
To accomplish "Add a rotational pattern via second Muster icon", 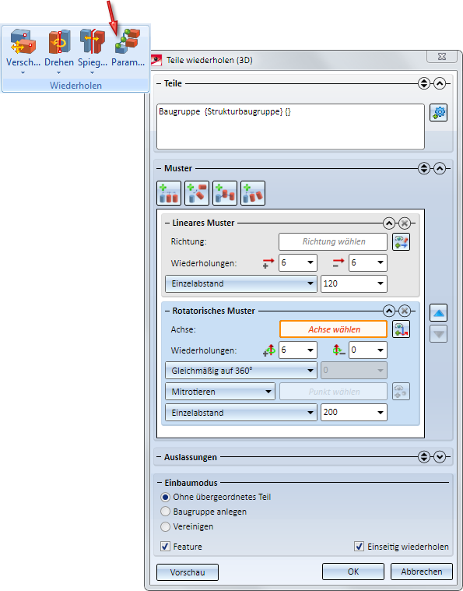I will 197,193.
